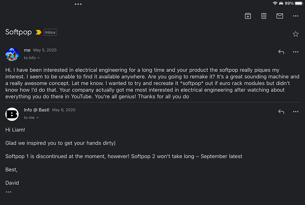
Task: Expand recipient details under 'to info'
Action: [32, 58]
